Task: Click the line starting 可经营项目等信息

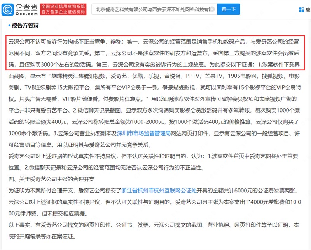Action: (80, 145)
